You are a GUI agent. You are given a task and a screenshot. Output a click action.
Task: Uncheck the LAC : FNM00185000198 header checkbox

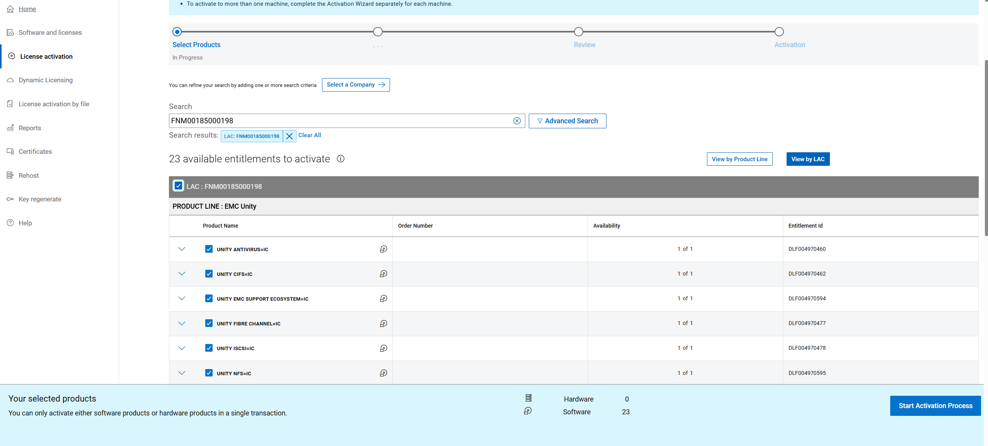(x=178, y=186)
